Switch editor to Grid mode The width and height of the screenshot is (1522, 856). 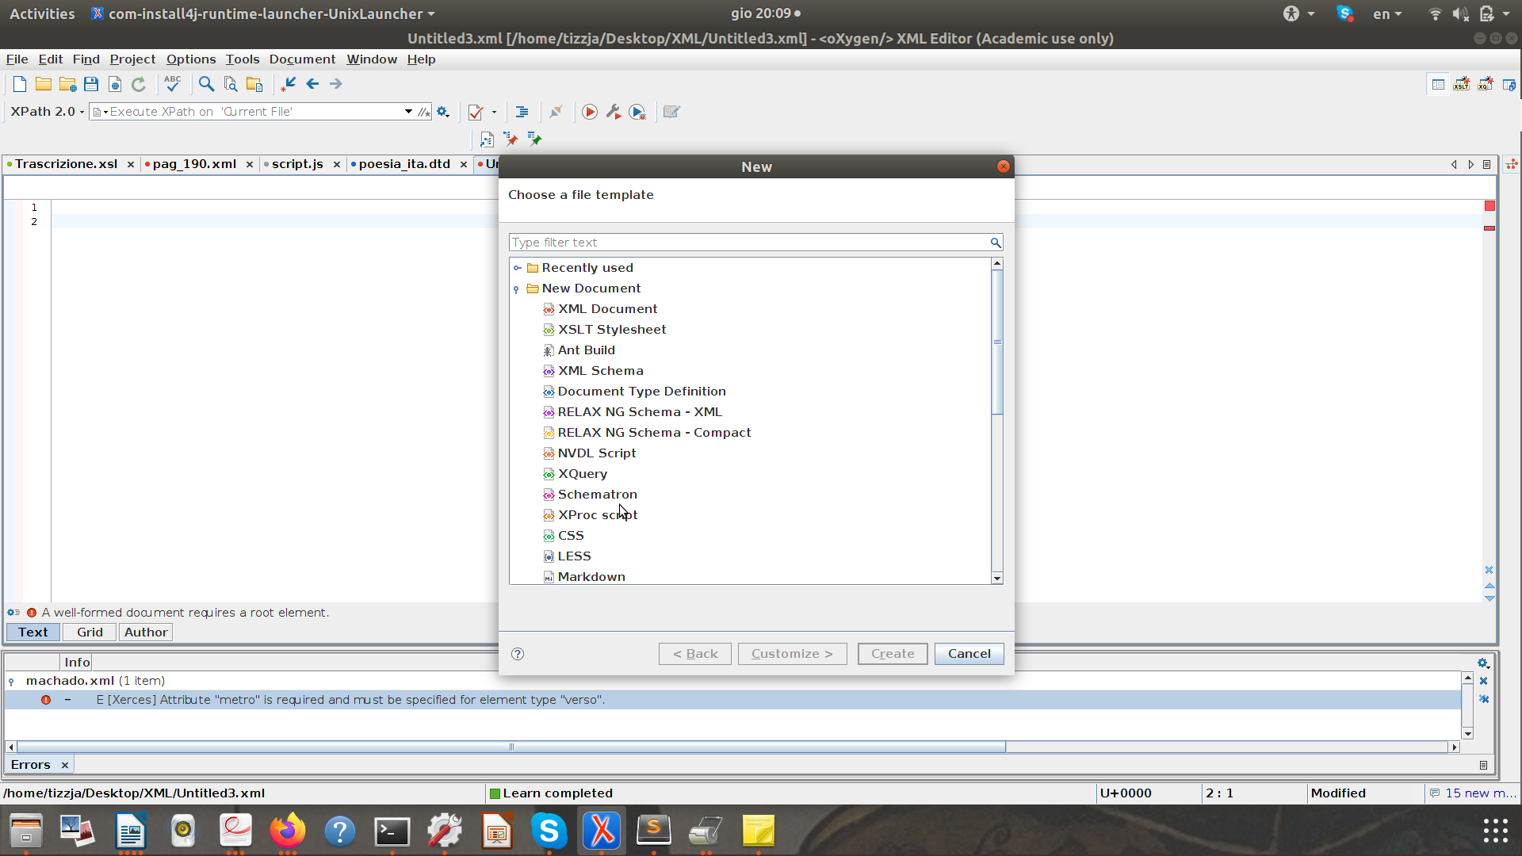(x=90, y=632)
